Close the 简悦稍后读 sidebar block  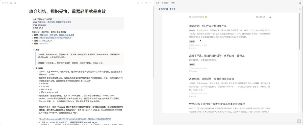pyautogui.click(x=300, y=9)
